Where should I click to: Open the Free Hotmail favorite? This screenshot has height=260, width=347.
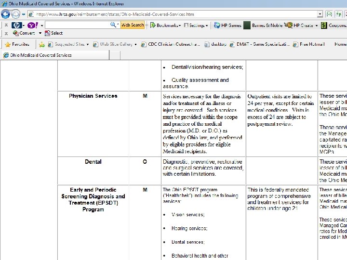309,44
